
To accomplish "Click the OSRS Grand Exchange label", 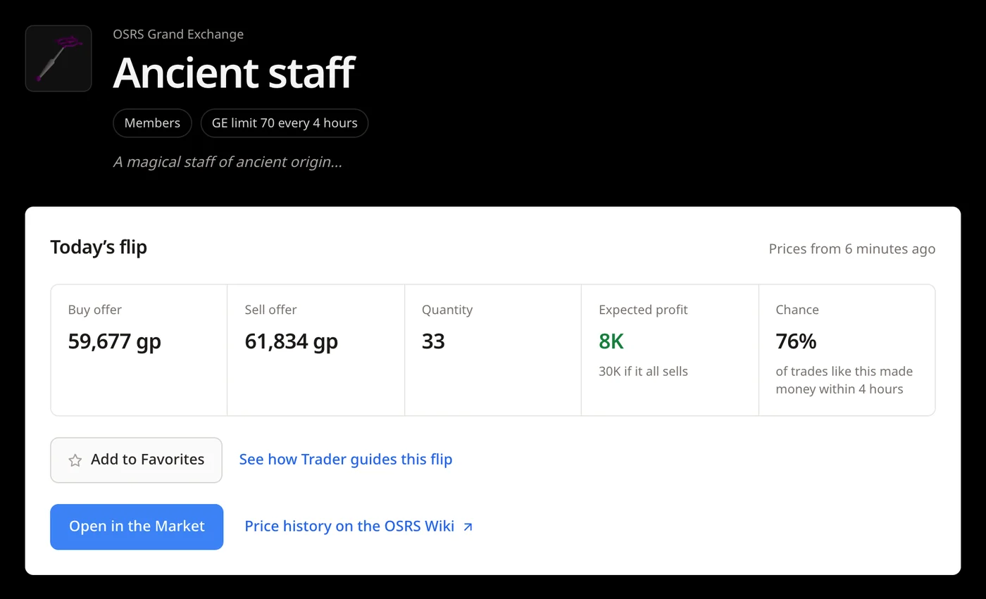I will coord(178,34).
